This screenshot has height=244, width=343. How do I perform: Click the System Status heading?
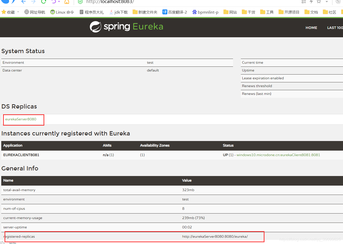(x=23, y=51)
